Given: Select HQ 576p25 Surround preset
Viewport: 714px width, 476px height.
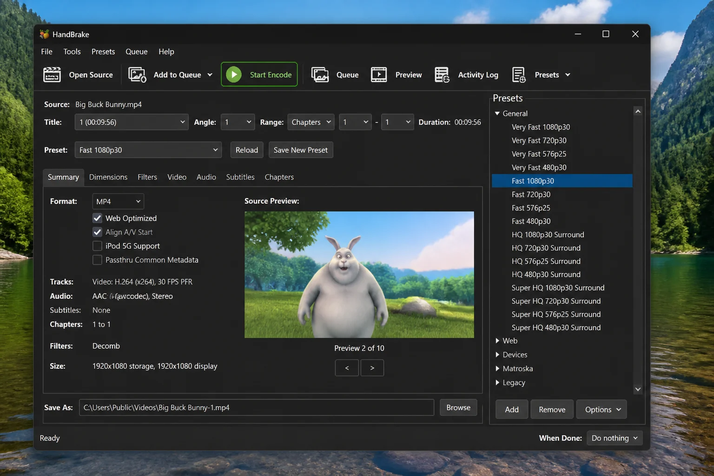Looking at the screenshot, I should 562,261.
